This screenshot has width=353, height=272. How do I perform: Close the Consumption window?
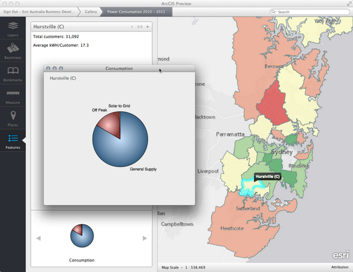(x=48, y=68)
